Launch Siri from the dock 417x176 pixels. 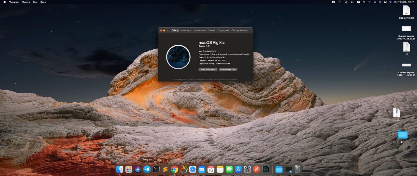(x=138, y=169)
